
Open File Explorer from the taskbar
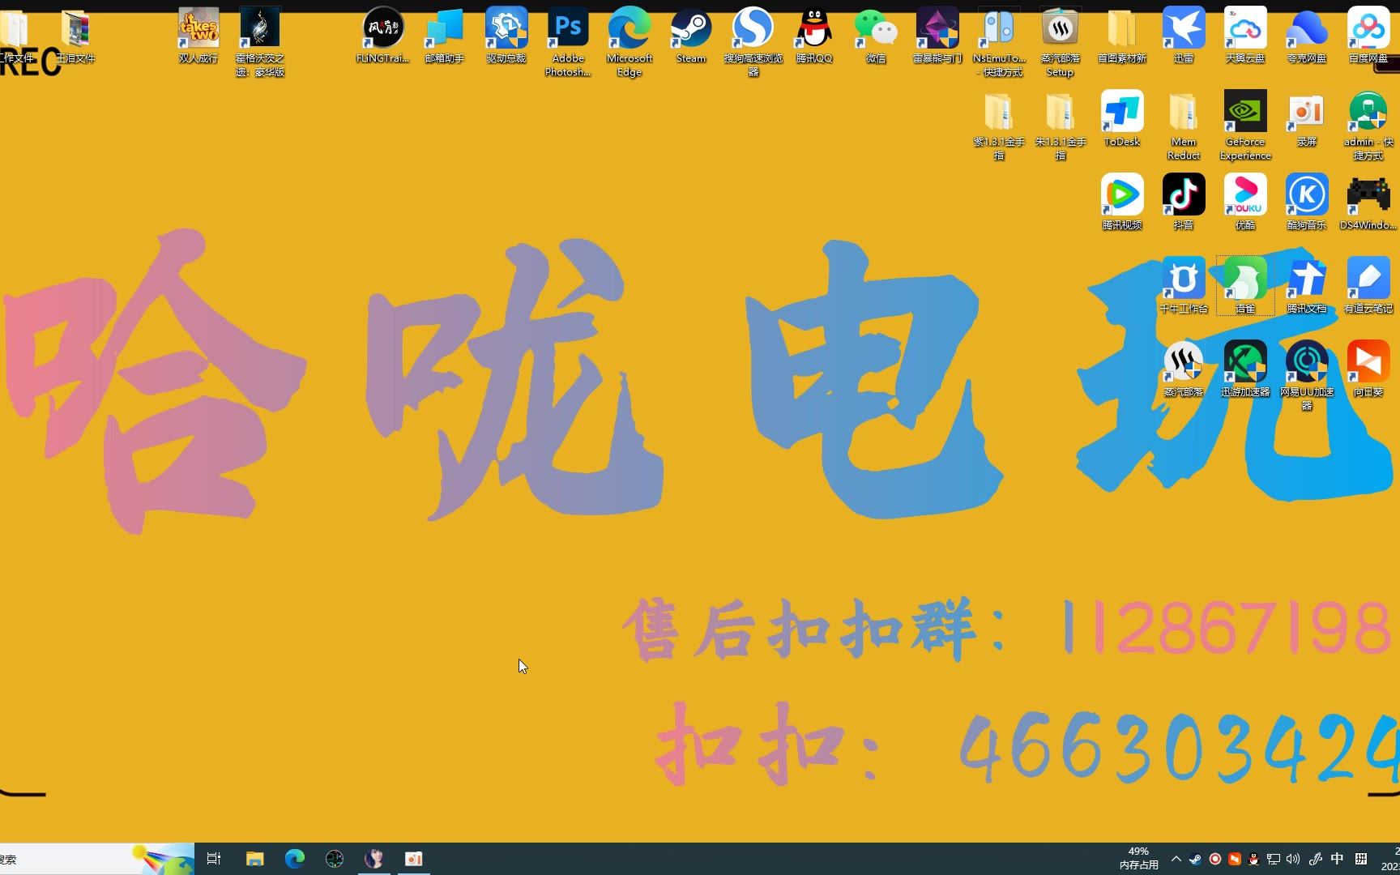[255, 859]
